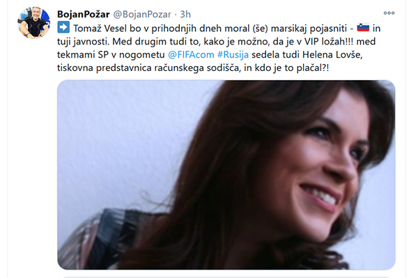Click the BojanPožar profile avatar

click(34, 23)
